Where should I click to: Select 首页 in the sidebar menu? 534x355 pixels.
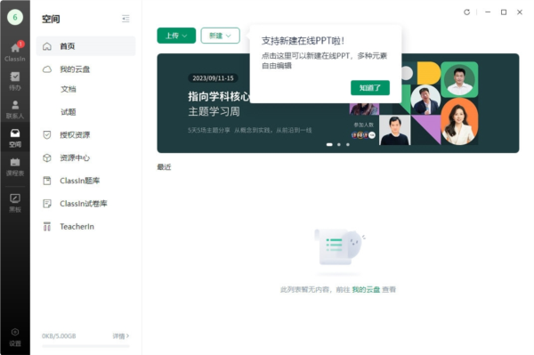[x=85, y=46]
